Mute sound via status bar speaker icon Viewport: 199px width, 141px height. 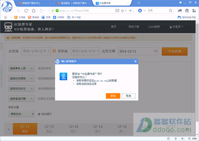click(183, 138)
